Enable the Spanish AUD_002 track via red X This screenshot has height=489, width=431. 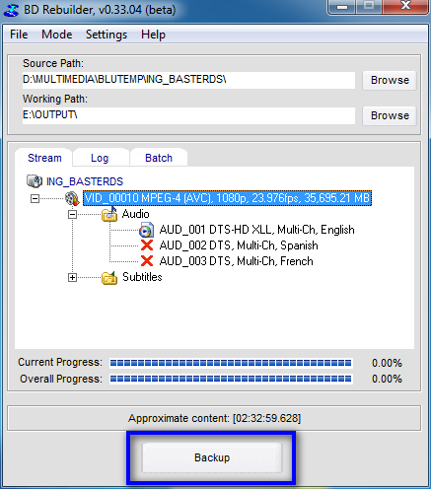(x=147, y=245)
